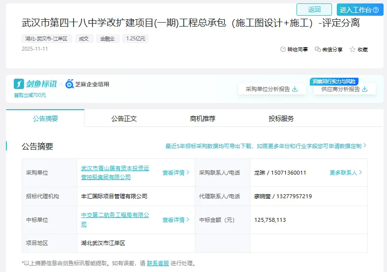Expand 更多联系人 contacts list

click(346, 173)
